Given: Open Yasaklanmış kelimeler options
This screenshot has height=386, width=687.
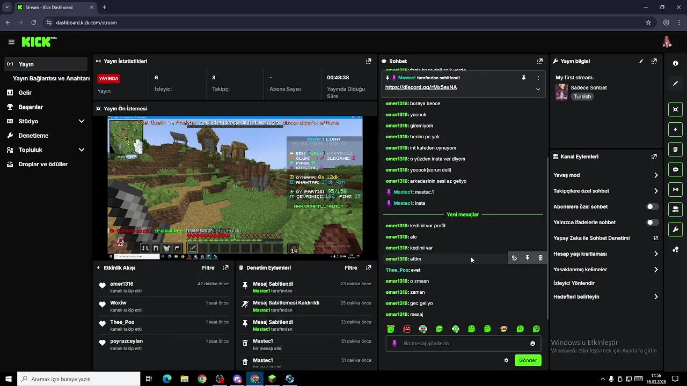Looking at the screenshot, I should tap(656, 270).
